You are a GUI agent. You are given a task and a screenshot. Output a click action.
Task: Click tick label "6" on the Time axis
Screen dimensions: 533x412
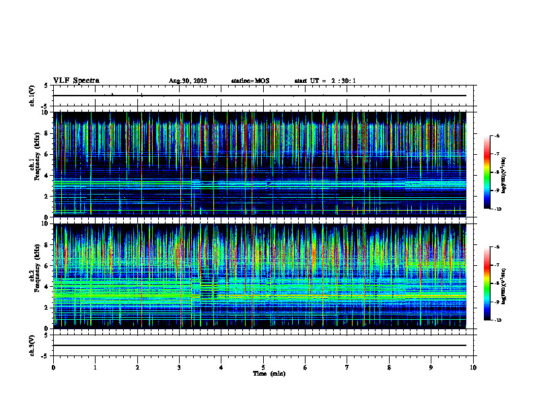[306, 368]
